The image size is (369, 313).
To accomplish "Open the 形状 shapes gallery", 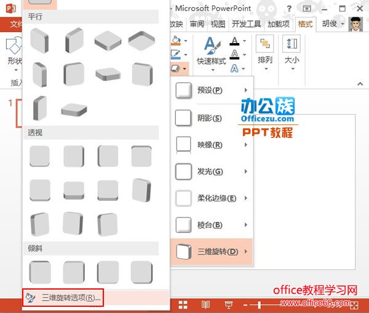I will [x=14, y=54].
